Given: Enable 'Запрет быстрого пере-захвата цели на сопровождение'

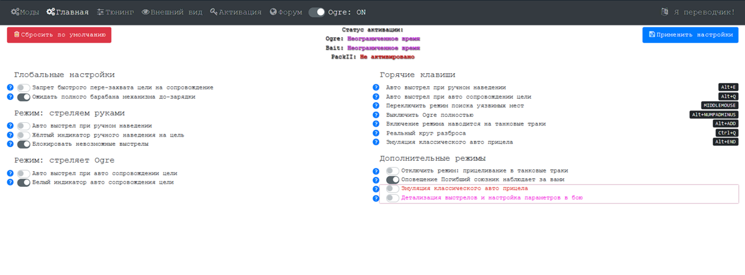Looking at the screenshot, I should 24,88.
